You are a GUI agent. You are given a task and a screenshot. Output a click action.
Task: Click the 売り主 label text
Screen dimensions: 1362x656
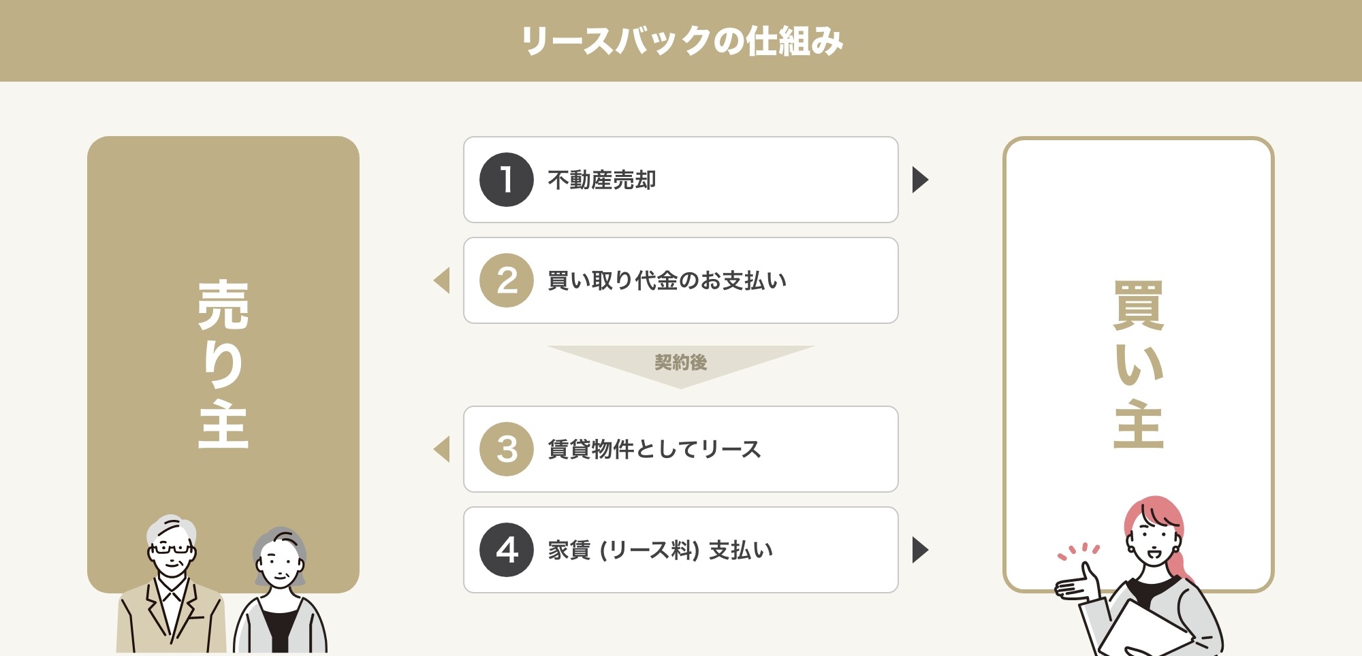223,365
